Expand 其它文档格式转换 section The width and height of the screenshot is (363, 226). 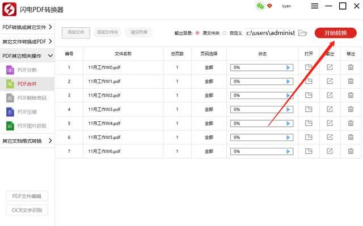tap(27, 140)
